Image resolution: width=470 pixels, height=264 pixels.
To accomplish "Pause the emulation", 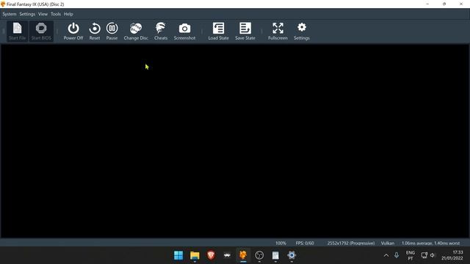I will (112, 31).
